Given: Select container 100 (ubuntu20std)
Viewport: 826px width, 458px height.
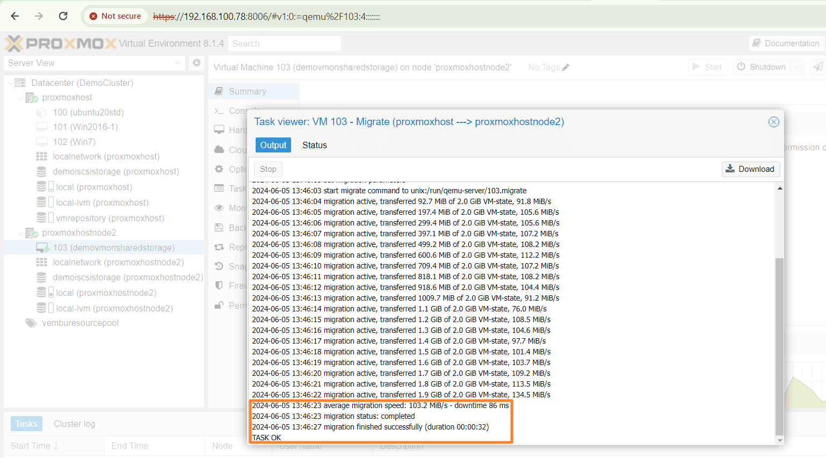Looking at the screenshot, I should click(x=88, y=112).
